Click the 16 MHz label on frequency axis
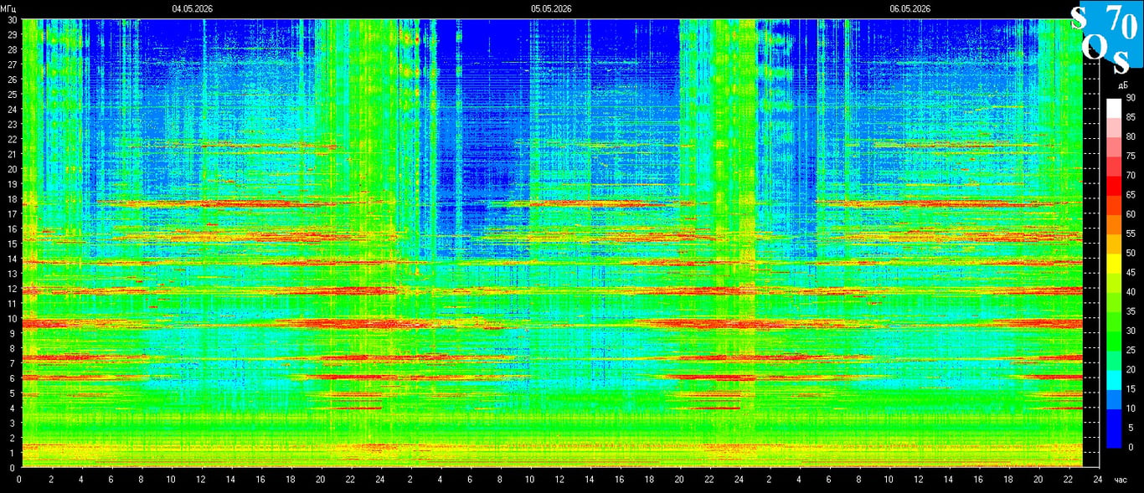 tap(12, 229)
